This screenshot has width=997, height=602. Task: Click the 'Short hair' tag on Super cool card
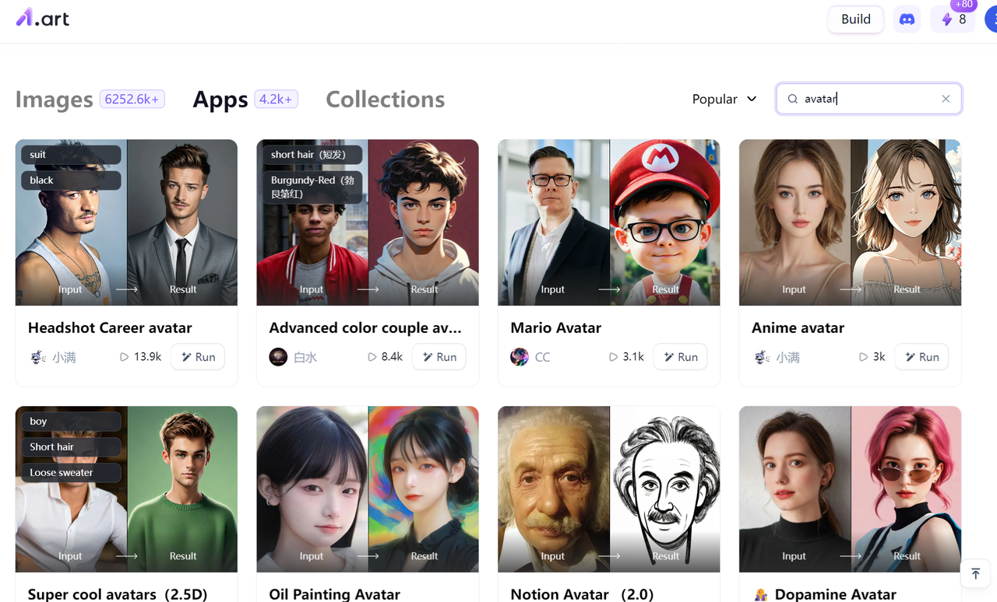pyautogui.click(x=71, y=447)
